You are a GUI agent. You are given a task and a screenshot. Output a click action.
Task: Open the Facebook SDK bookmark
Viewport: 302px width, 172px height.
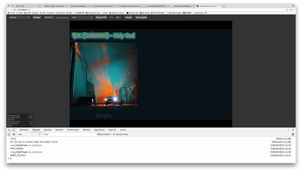(133, 13)
